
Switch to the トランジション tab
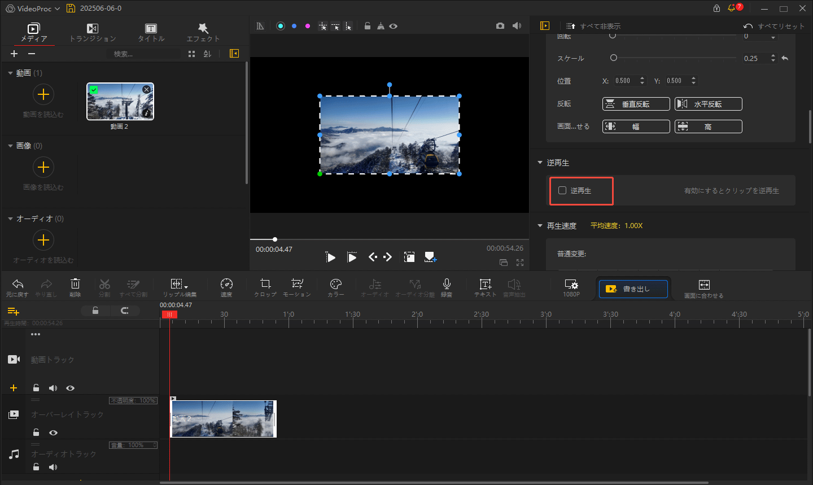point(93,33)
